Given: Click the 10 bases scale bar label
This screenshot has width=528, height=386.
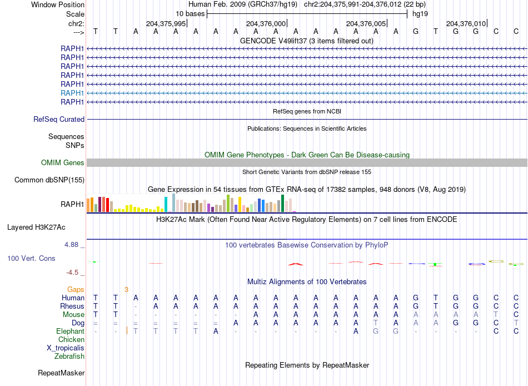Looking at the screenshot, I should (x=190, y=14).
